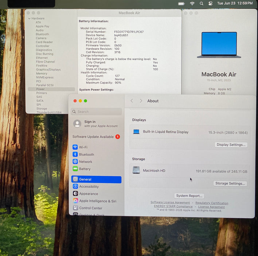Select SATA in hardware list
This screenshot has height=256, width=258.
40,101
